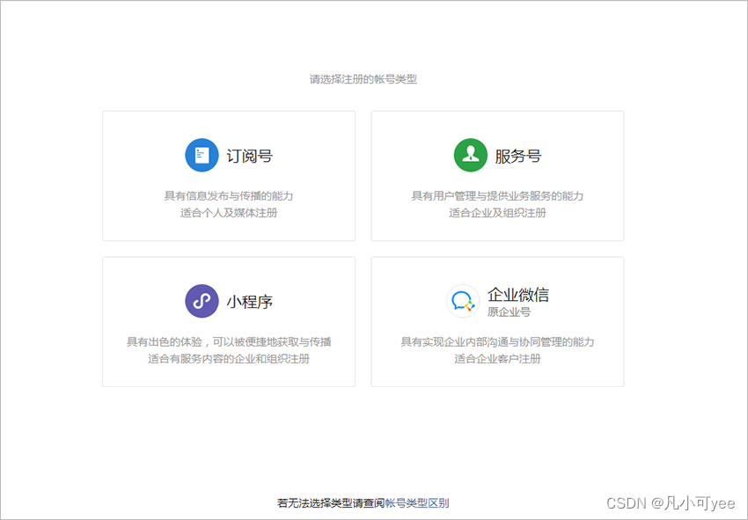
Task: Open the 帐号类型区别 link
Action: tap(417, 502)
